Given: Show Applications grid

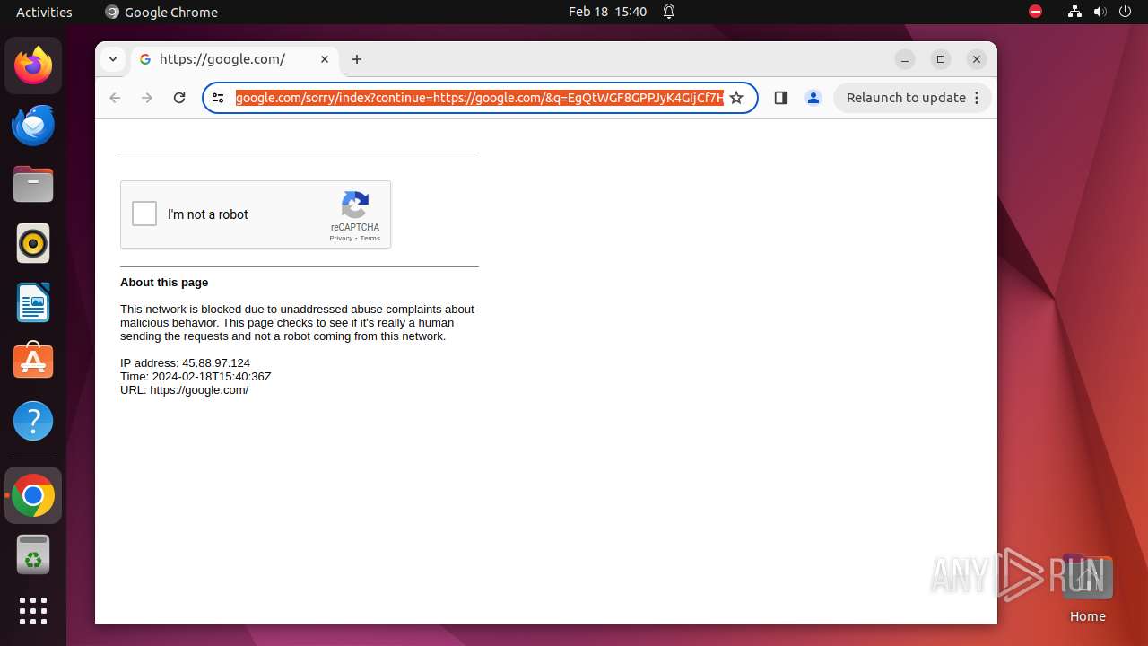Looking at the screenshot, I should click(33, 611).
